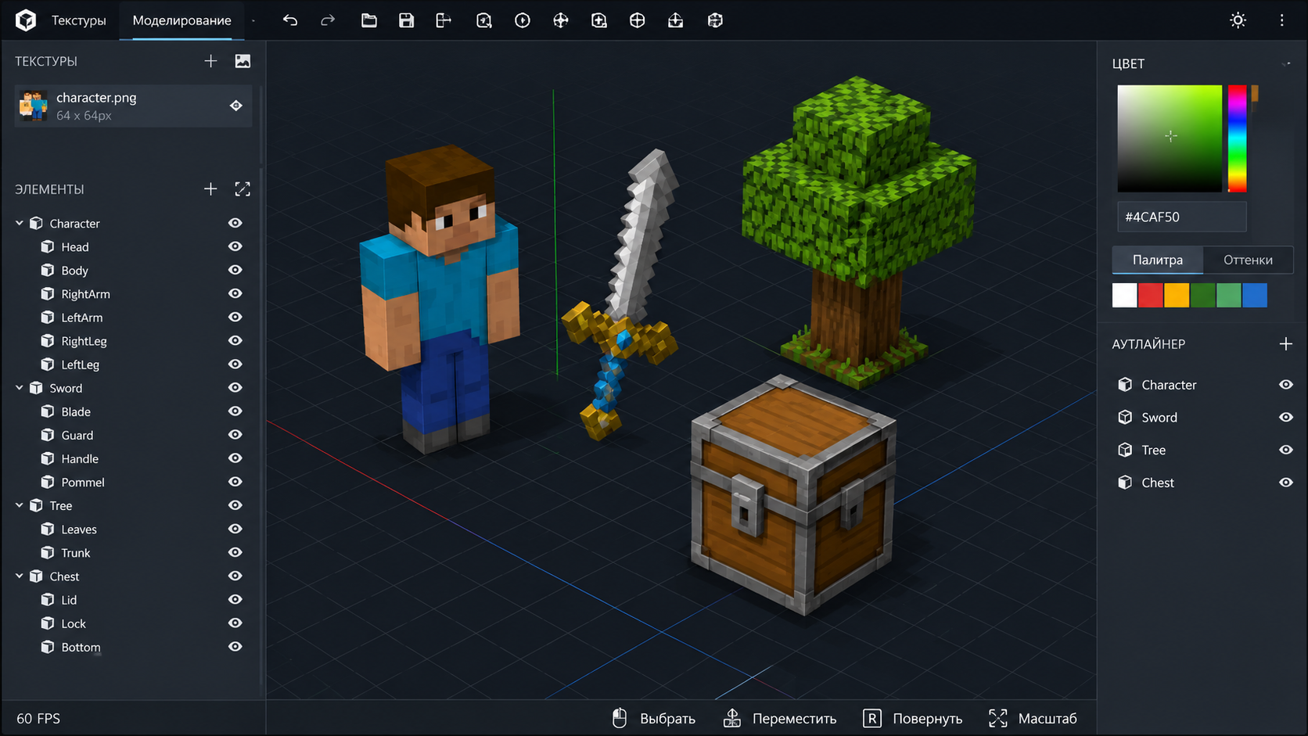
Task: Click the download tray icon in the toolbar
Action: point(676,20)
